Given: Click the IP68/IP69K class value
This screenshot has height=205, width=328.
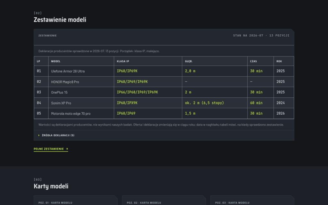Looking at the screenshot, I should [127, 71].
